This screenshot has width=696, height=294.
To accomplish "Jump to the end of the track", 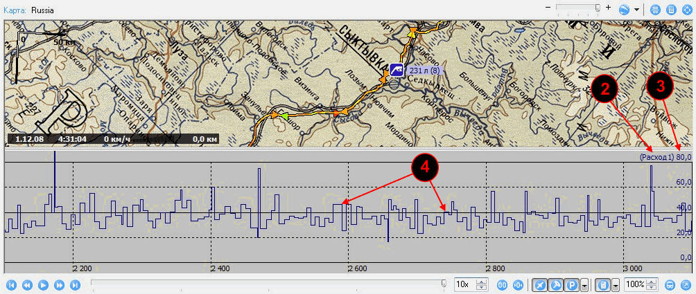I will coord(75,284).
